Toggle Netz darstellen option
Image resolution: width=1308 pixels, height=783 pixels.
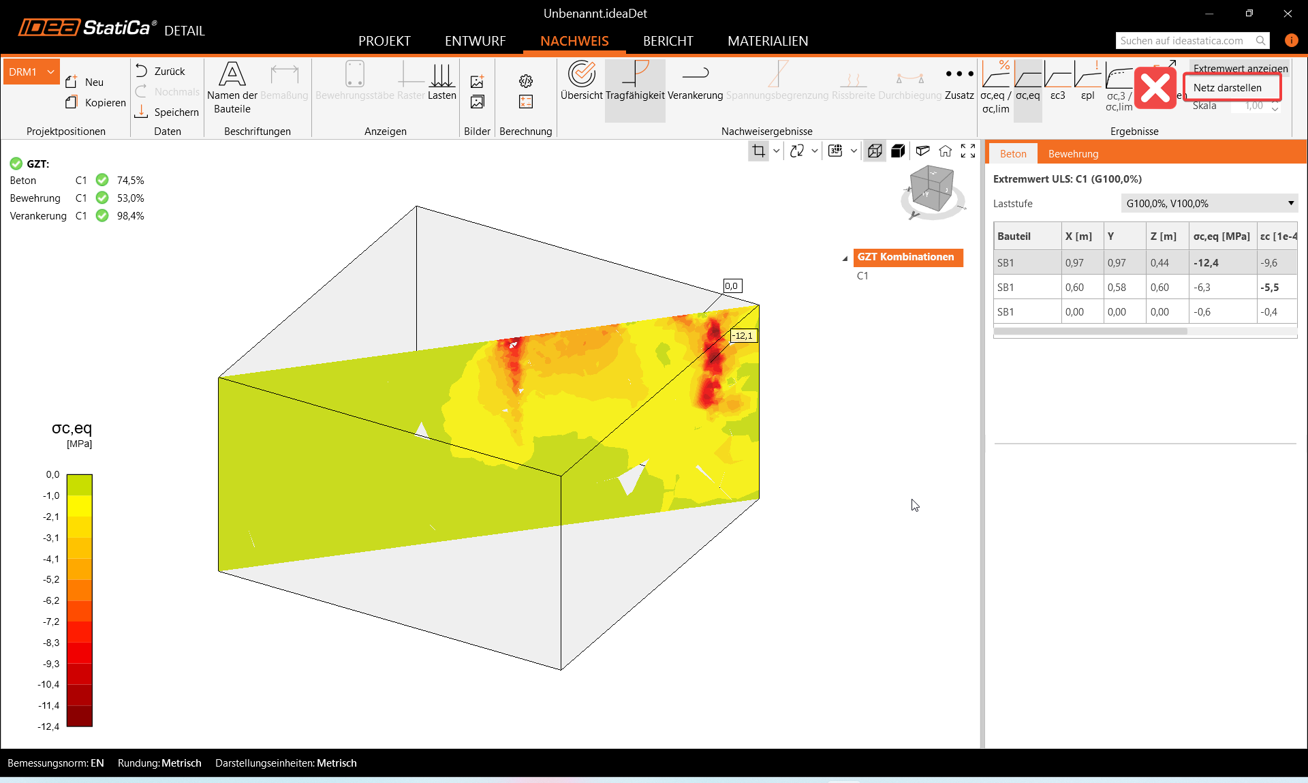click(1227, 88)
